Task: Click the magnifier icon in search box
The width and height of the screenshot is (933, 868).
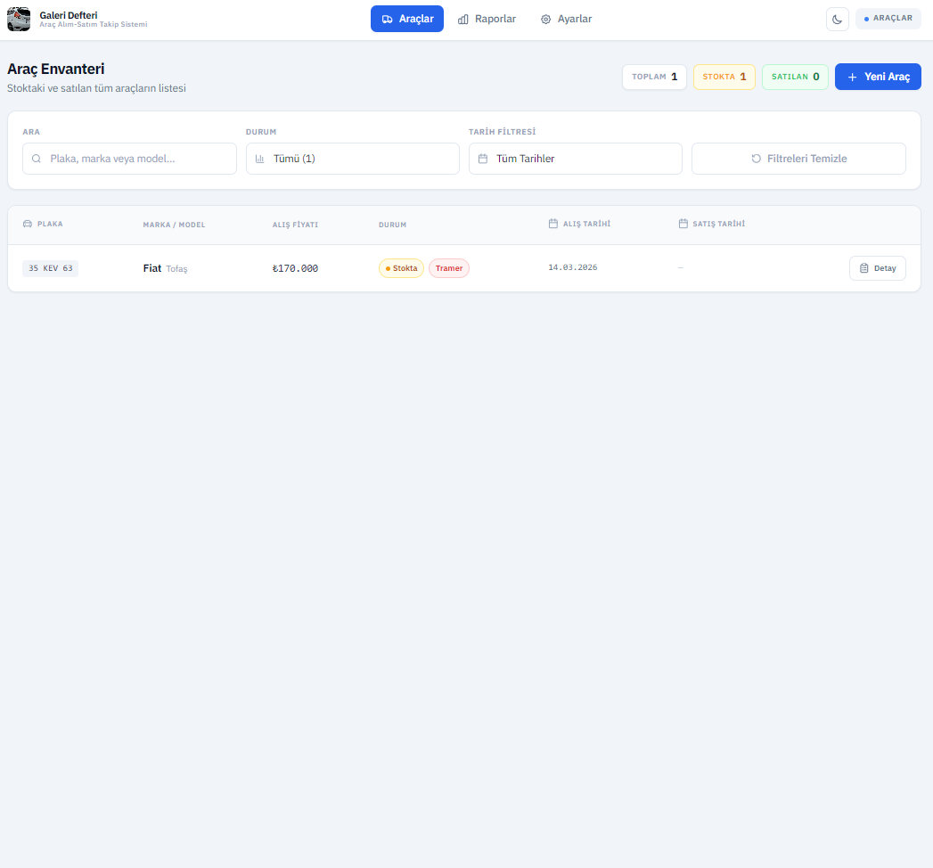Action: coord(37,159)
